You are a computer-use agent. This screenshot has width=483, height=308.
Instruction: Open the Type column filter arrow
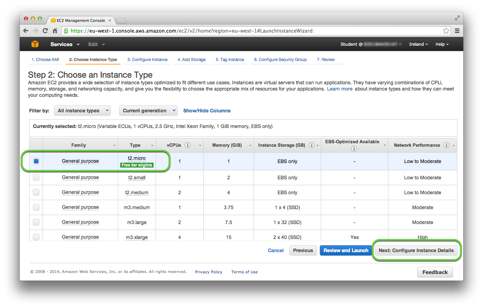[152, 146]
